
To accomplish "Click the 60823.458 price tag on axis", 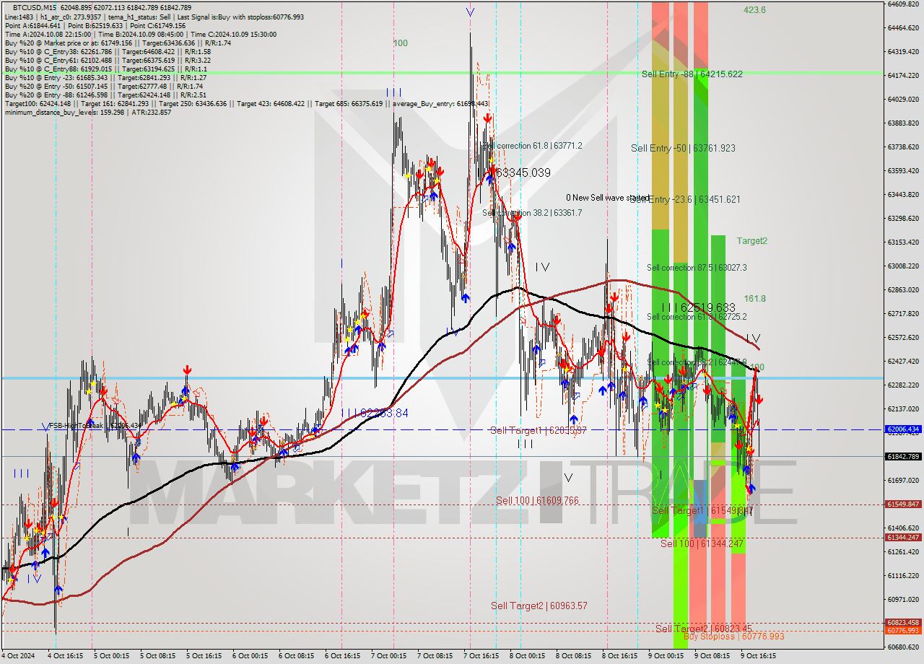I will tap(903, 622).
